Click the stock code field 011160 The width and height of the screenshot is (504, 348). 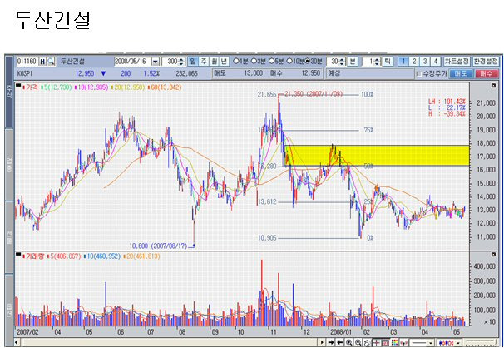coord(27,61)
